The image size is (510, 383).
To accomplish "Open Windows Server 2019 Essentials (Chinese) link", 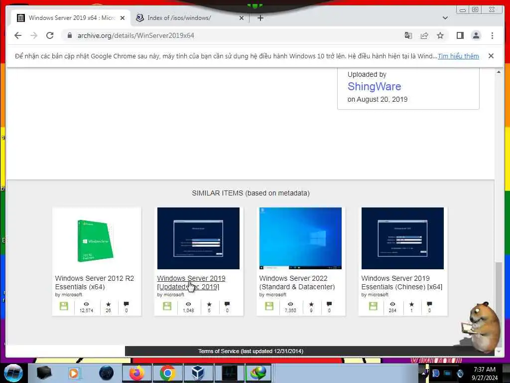I will (401, 282).
